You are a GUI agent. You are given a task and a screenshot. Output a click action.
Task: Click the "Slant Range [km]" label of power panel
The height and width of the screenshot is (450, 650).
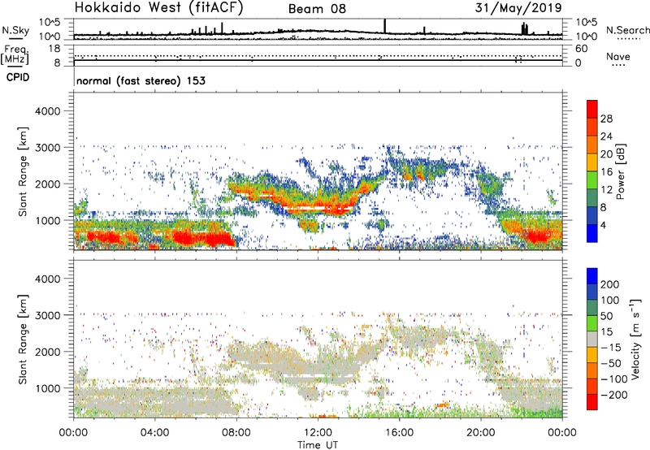(x=23, y=171)
